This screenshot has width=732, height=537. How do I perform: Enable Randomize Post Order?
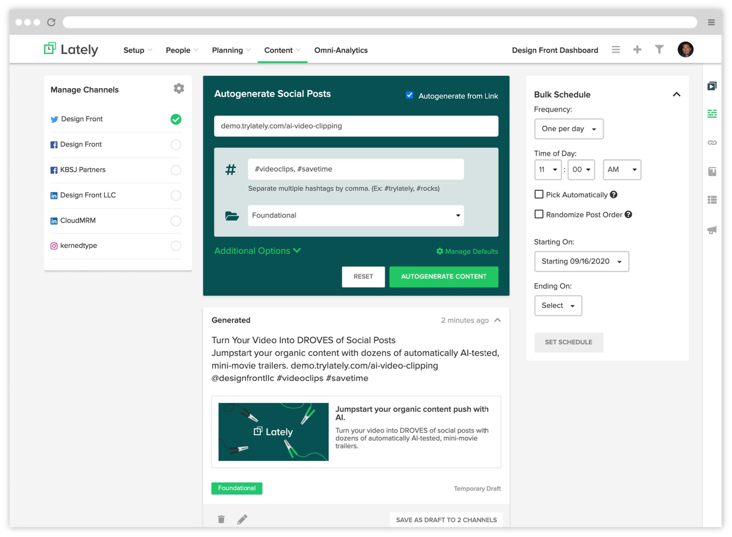[538, 214]
